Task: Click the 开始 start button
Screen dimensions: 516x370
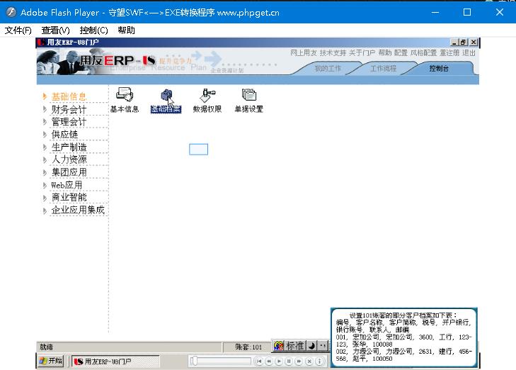Action: click(x=50, y=361)
